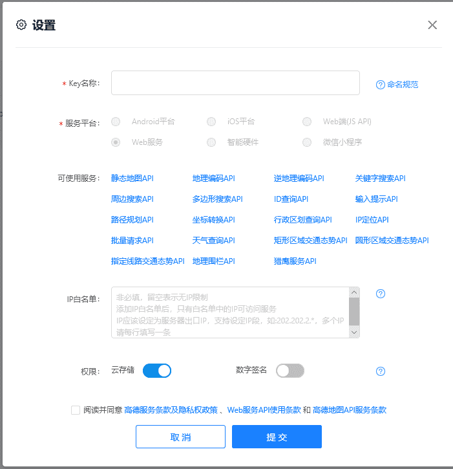
Task: Click the IP白名单 scrollbar thumb
Action: [354, 311]
